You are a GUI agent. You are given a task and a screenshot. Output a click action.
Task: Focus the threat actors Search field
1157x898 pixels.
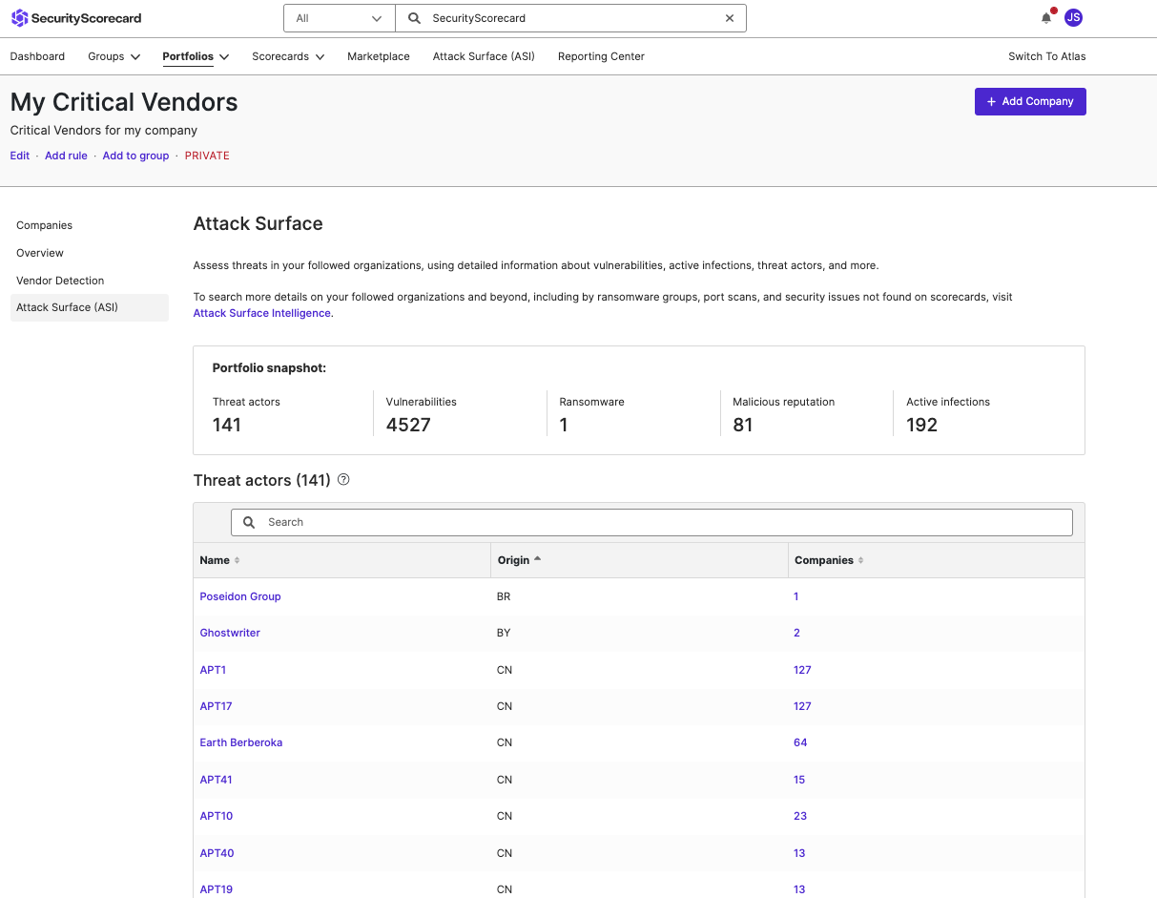tap(651, 522)
